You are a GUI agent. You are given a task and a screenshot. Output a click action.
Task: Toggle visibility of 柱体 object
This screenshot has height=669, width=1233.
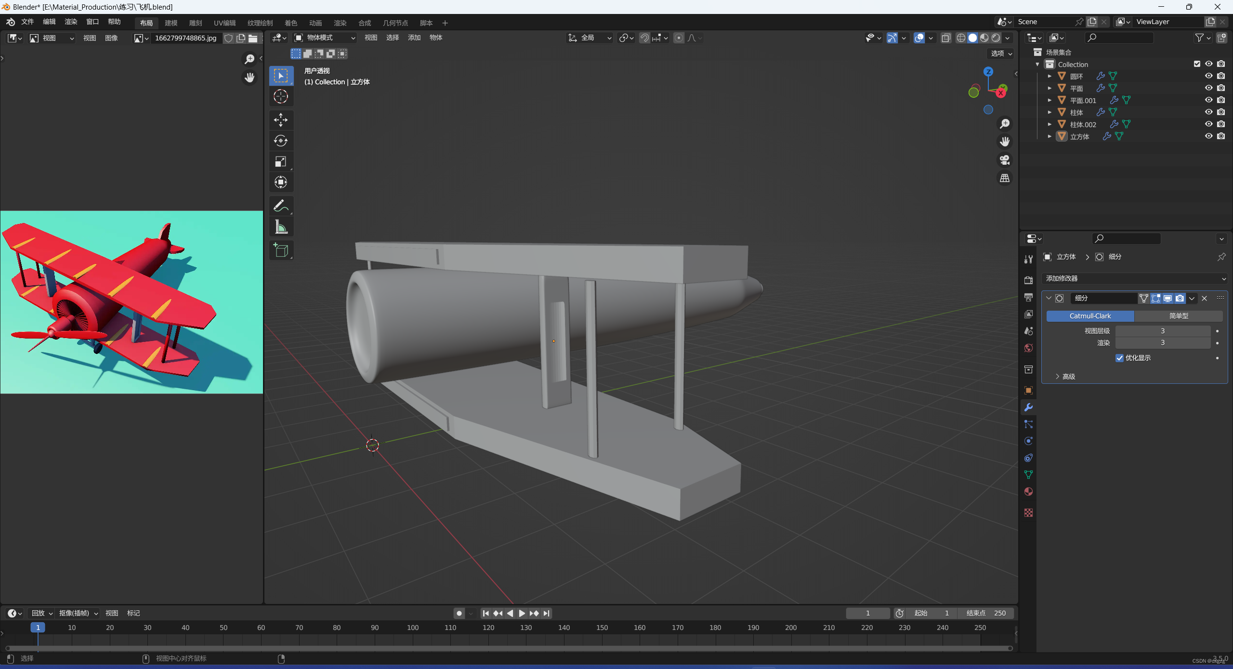click(1208, 111)
